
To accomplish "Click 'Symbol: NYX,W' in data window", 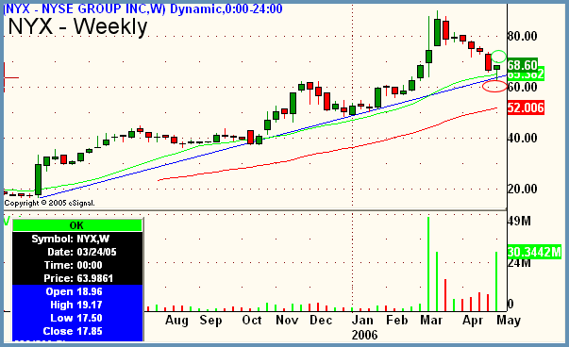I will (x=71, y=239).
